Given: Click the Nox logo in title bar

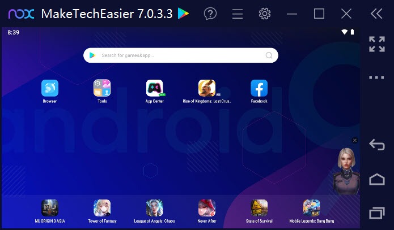Looking at the screenshot, I should (x=22, y=14).
